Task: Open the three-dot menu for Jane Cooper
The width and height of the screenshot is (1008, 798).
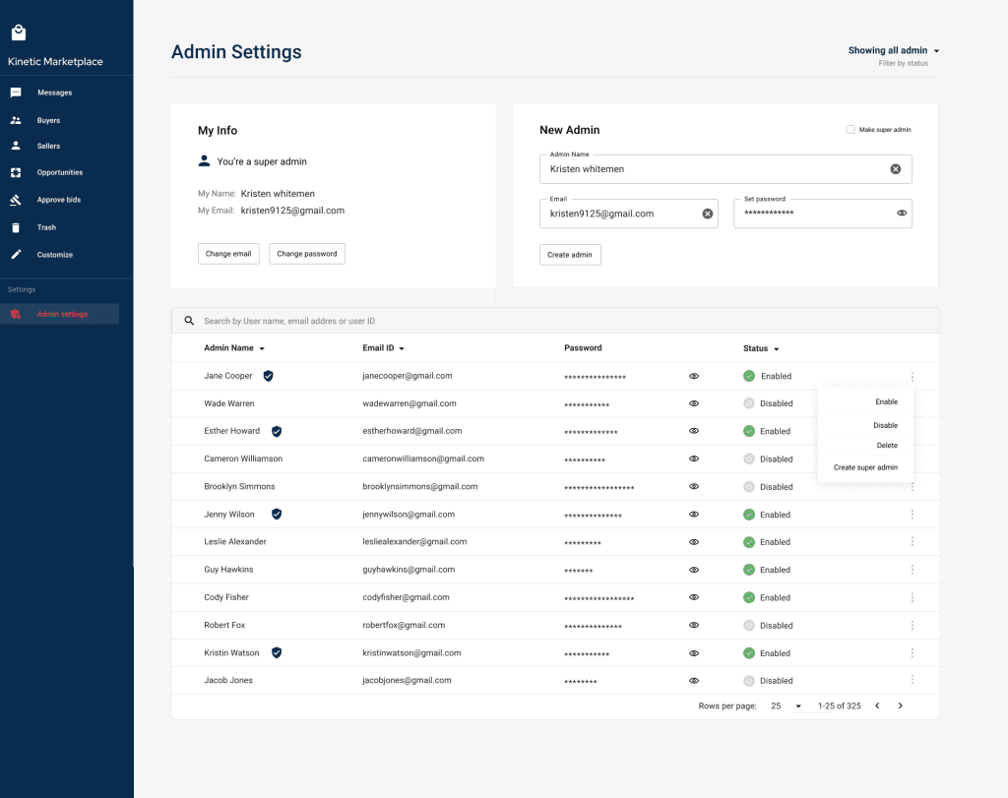Action: (x=913, y=376)
